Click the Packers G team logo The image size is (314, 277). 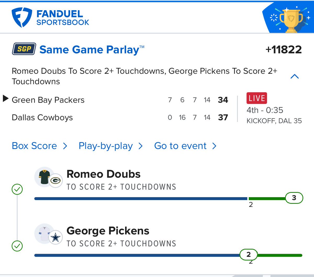tap(55, 180)
